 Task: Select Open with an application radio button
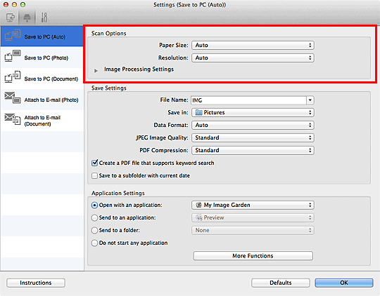pyautogui.click(x=94, y=205)
